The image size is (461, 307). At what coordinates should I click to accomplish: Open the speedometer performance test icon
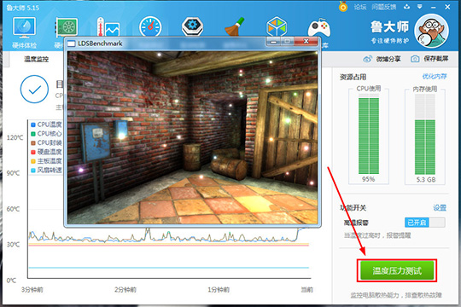coord(150,26)
